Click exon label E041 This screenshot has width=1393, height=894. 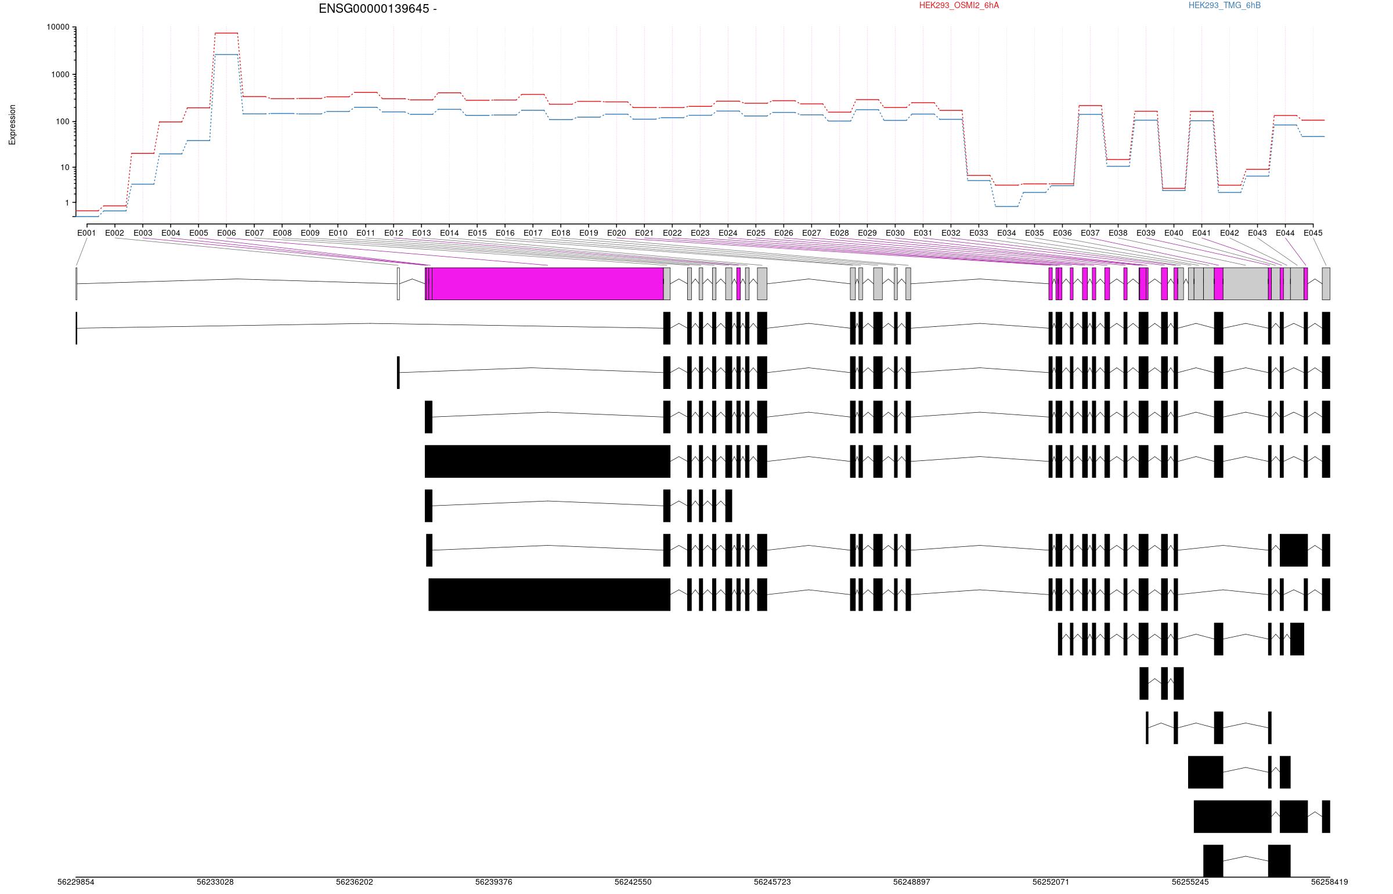1201,233
